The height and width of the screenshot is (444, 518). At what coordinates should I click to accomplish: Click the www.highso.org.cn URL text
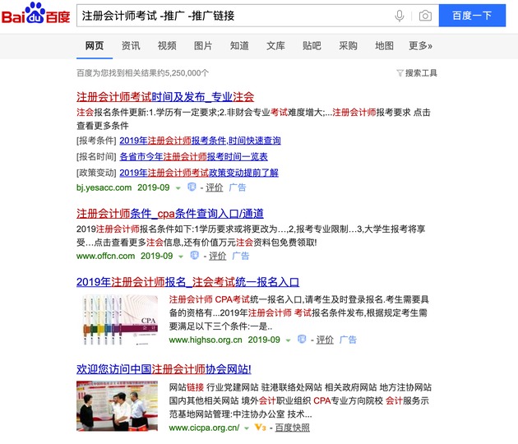(x=206, y=340)
